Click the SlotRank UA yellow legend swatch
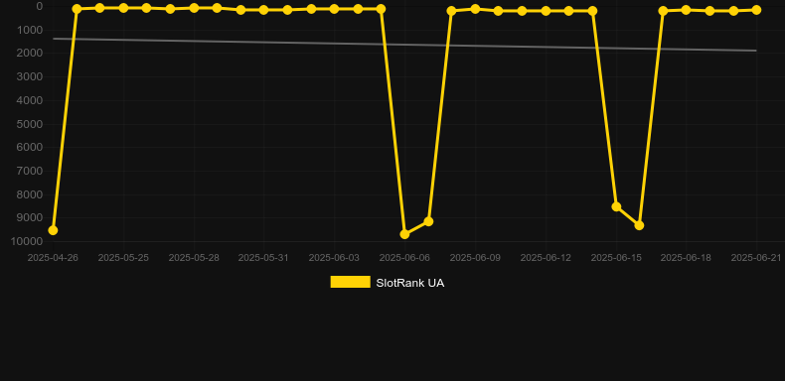This screenshot has width=785, height=381. (350, 282)
